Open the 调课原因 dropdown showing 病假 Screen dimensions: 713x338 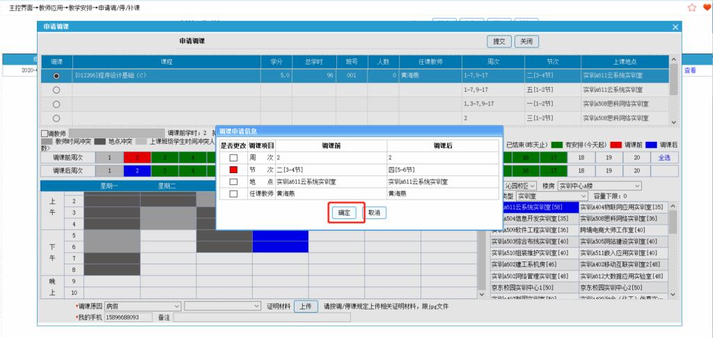(x=145, y=306)
